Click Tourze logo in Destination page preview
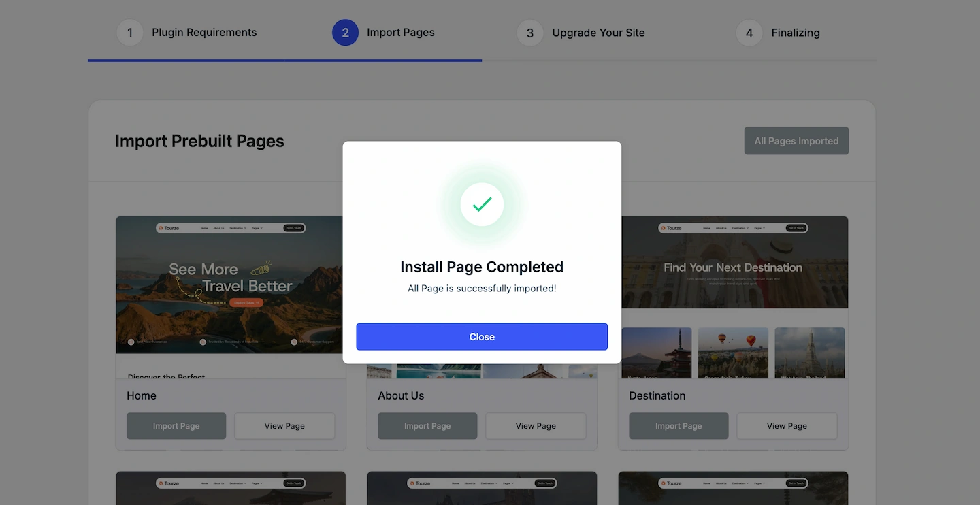This screenshot has width=980, height=505. 671,228
